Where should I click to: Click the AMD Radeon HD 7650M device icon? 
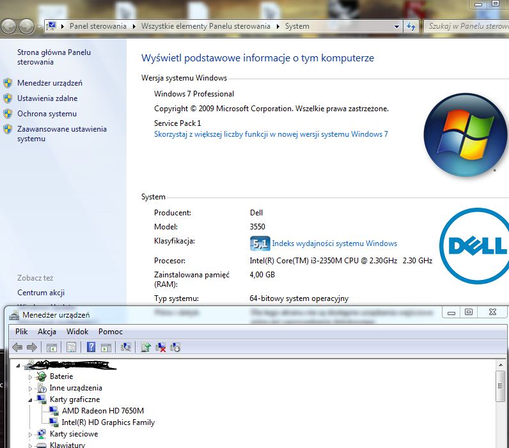click(x=54, y=411)
